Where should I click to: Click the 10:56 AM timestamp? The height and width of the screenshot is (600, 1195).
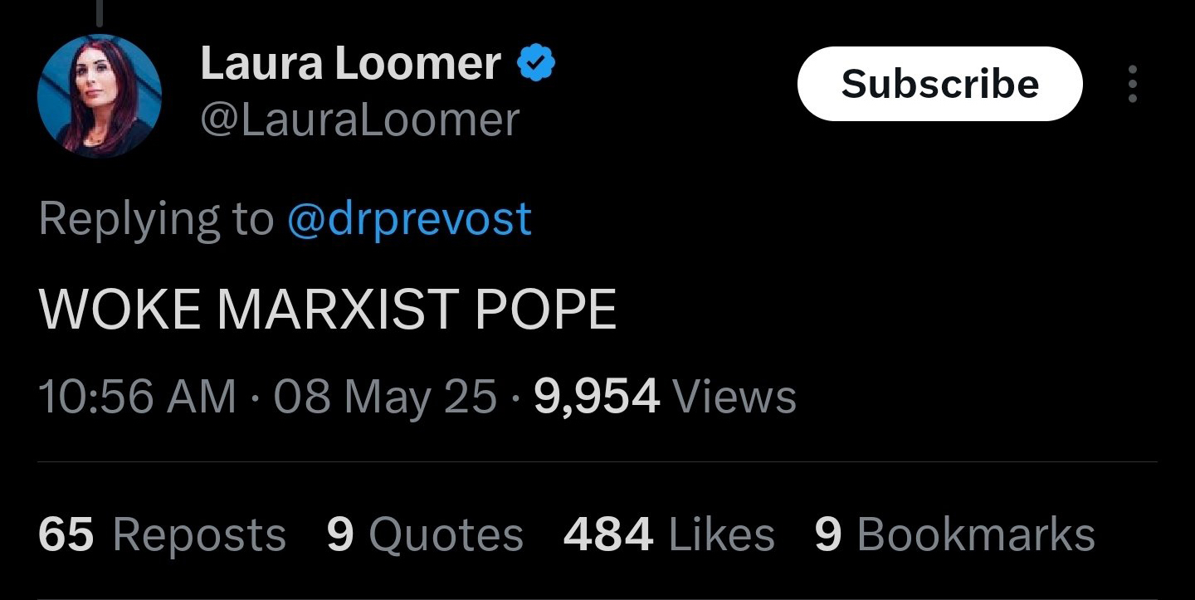[137, 396]
